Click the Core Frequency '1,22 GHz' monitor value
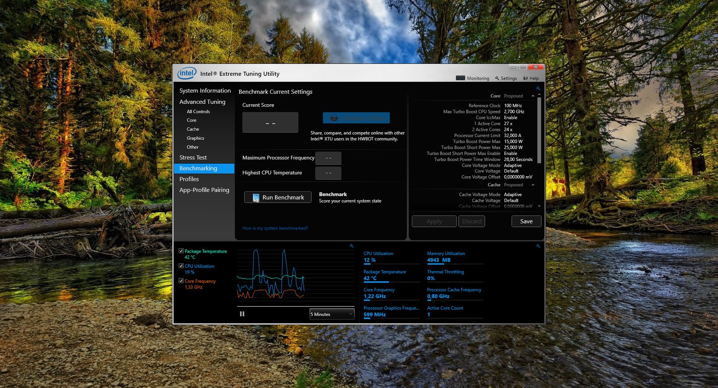This screenshot has height=388, width=718. click(x=374, y=296)
